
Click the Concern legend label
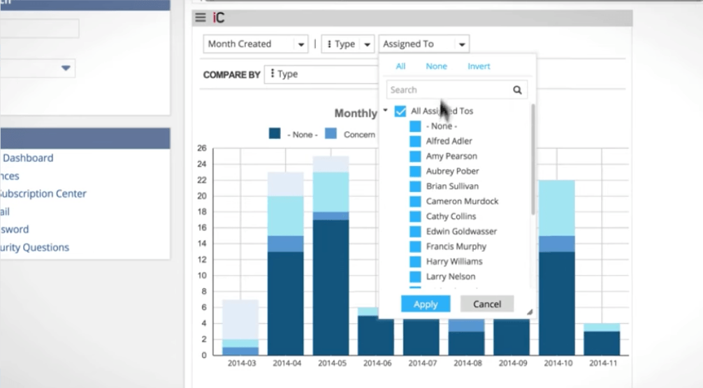click(359, 135)
